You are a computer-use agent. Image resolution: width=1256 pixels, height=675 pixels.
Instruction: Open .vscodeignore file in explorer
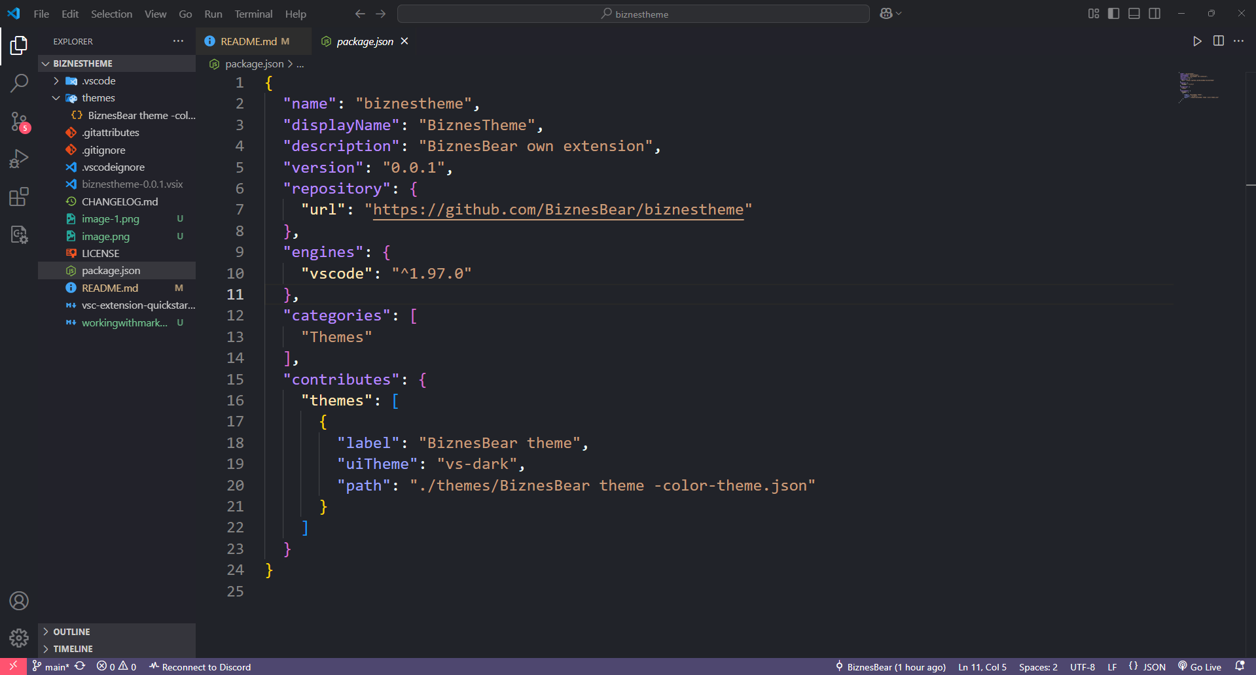coord(117,167)
